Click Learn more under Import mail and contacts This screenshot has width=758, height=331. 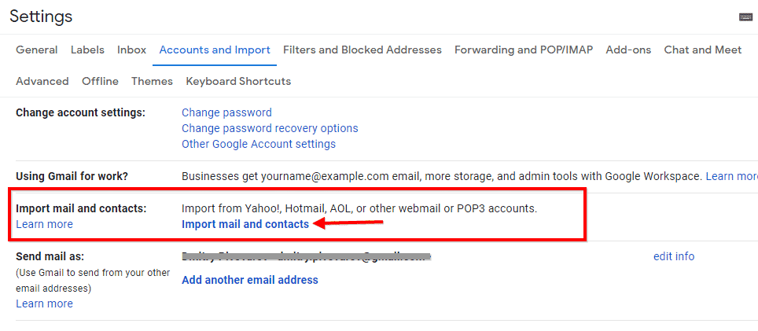pyautogui.click(x=45, y=224)
